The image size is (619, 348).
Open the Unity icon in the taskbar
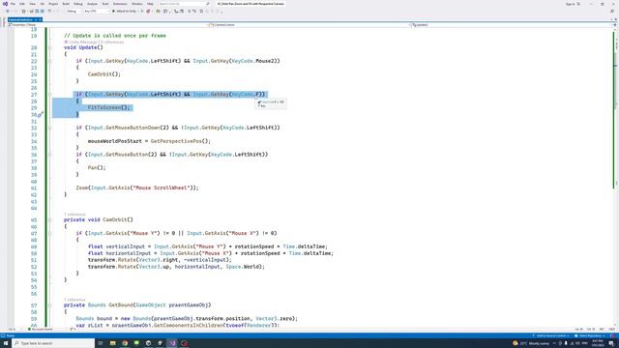coord(148,343)
